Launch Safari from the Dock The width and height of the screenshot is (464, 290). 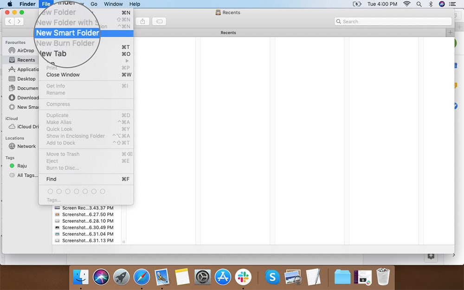(141, 277)
